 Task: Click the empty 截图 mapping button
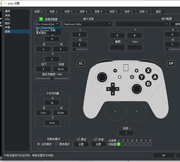point(117,47)
